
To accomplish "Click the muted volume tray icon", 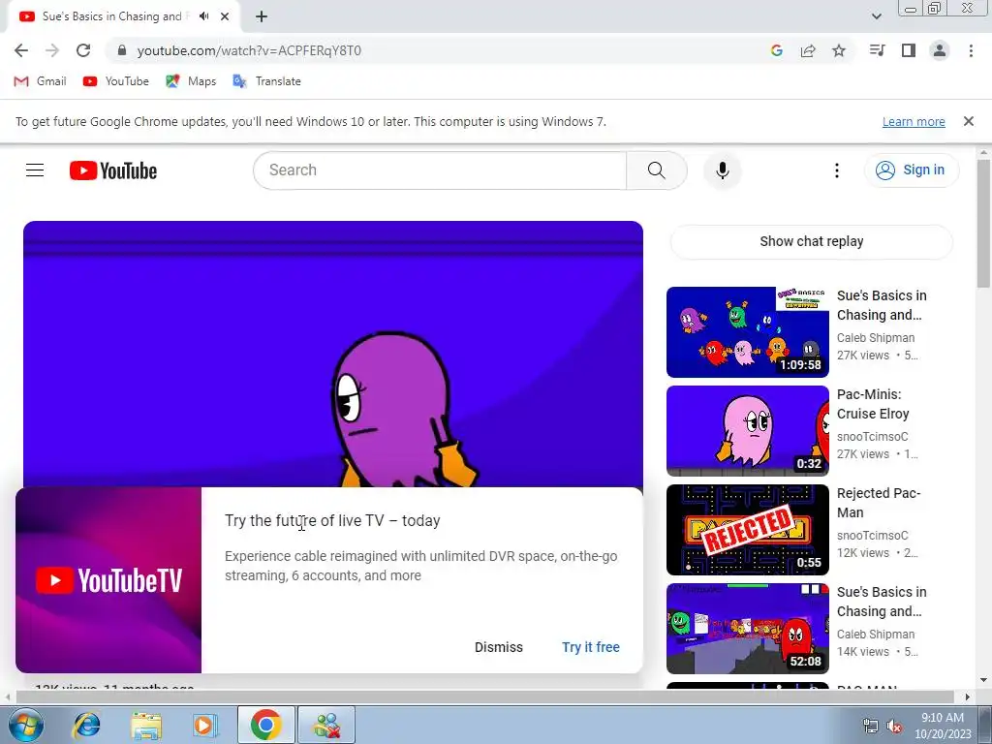I will click(x=894, y=727).
